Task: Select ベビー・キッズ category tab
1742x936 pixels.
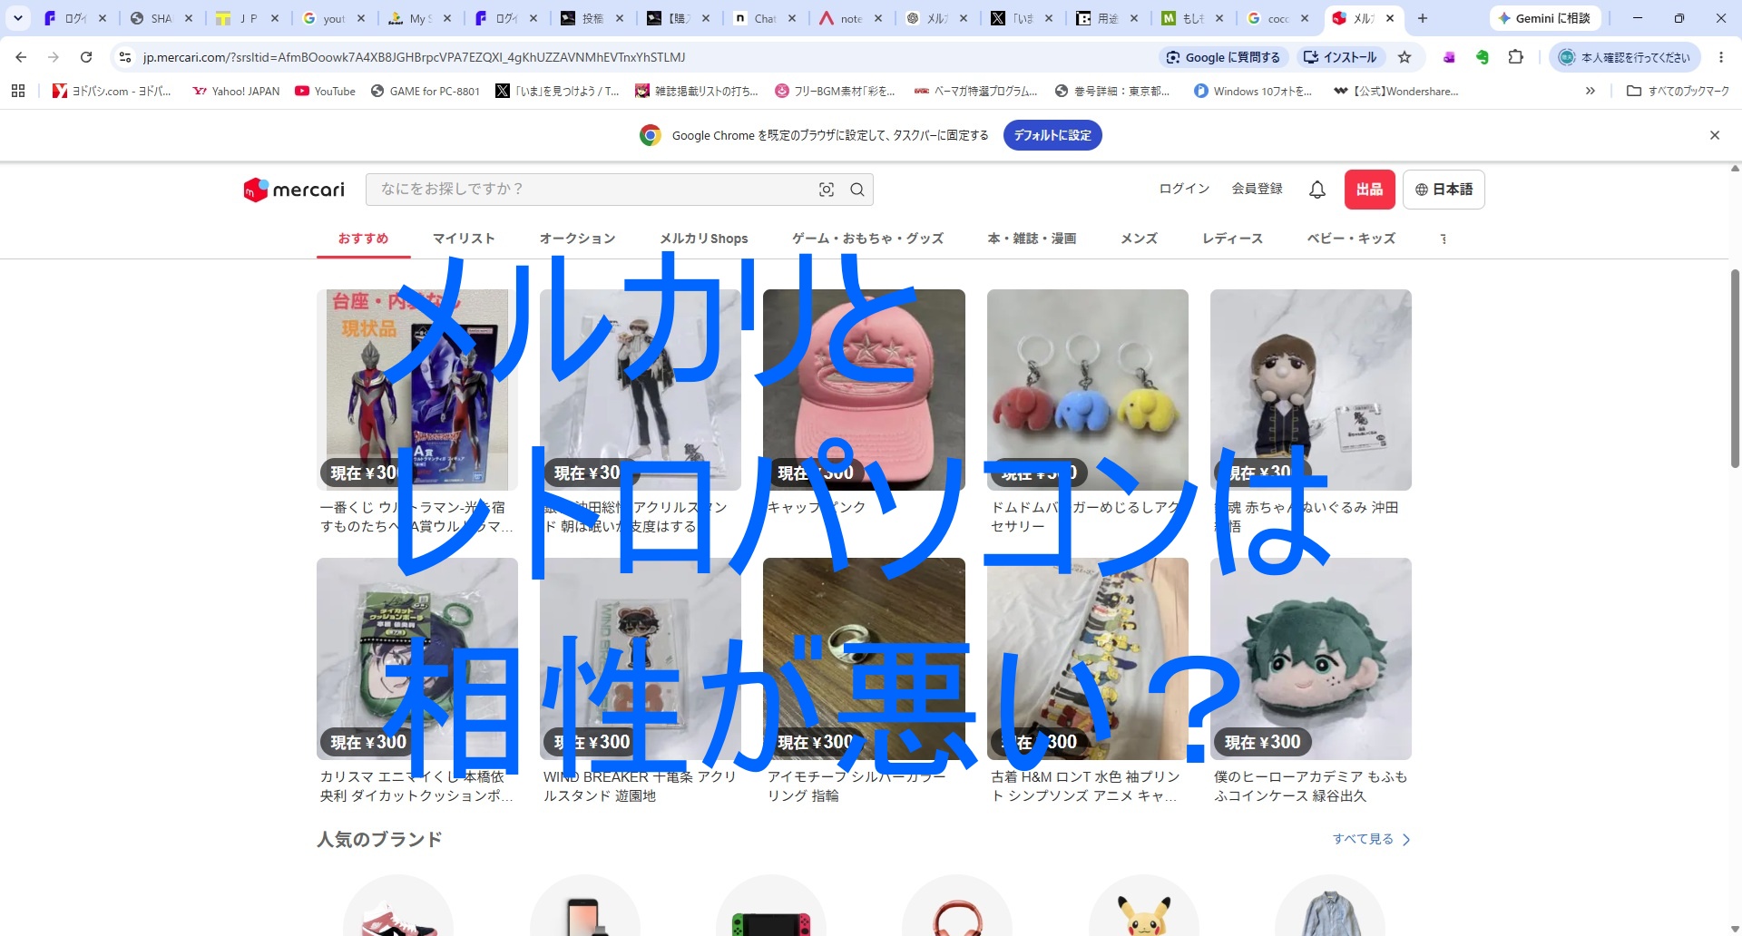Action: point(1351,239)
